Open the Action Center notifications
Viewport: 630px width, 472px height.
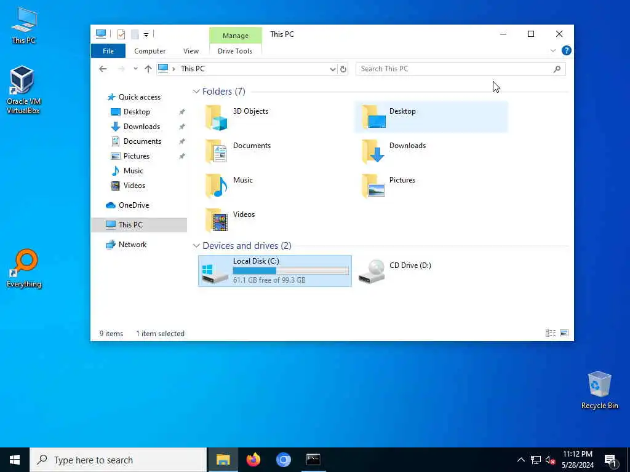pos(611,460)
